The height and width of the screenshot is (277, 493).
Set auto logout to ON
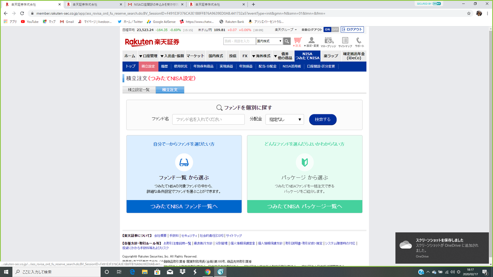pos(327,30)
